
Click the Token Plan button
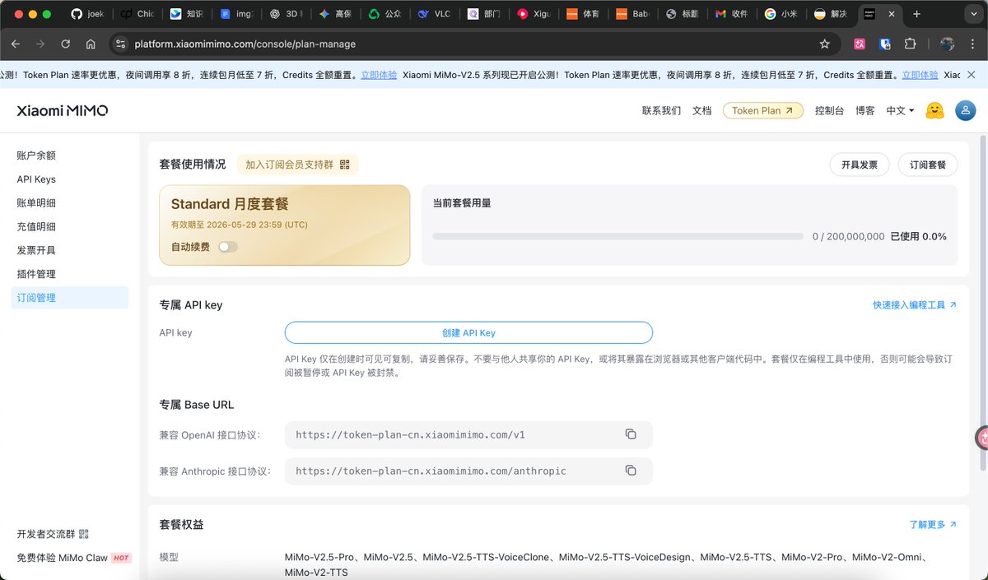click(762, 110)
